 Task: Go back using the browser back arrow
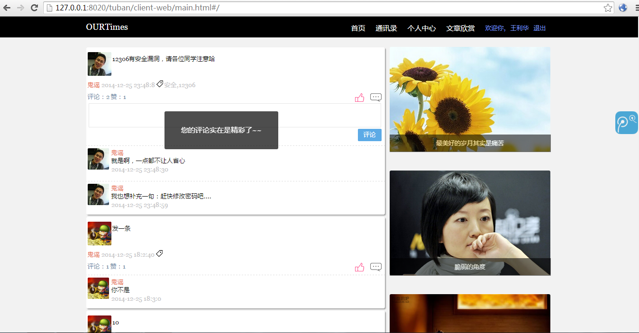[x=7, y=8]
